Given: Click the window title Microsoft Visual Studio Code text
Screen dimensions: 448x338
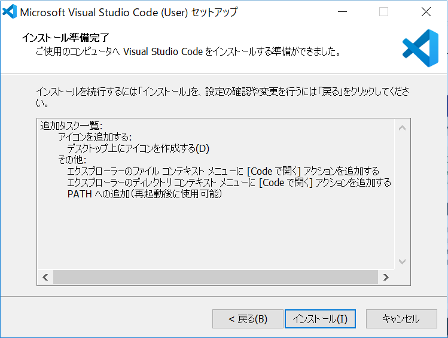Looking at the screenshot, I should pos(129,12).
